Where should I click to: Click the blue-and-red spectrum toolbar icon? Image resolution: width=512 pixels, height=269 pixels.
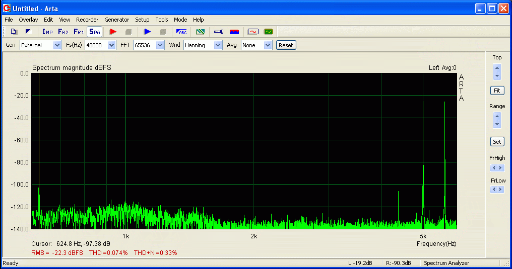(x=234, y=32)
